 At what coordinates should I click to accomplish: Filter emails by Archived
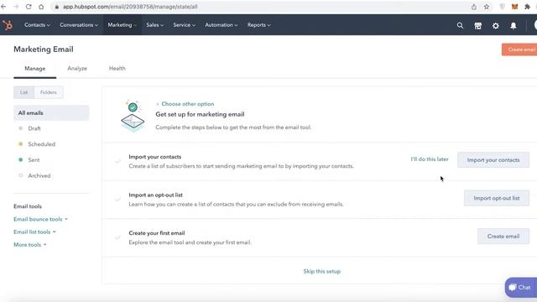pos(39,175)
